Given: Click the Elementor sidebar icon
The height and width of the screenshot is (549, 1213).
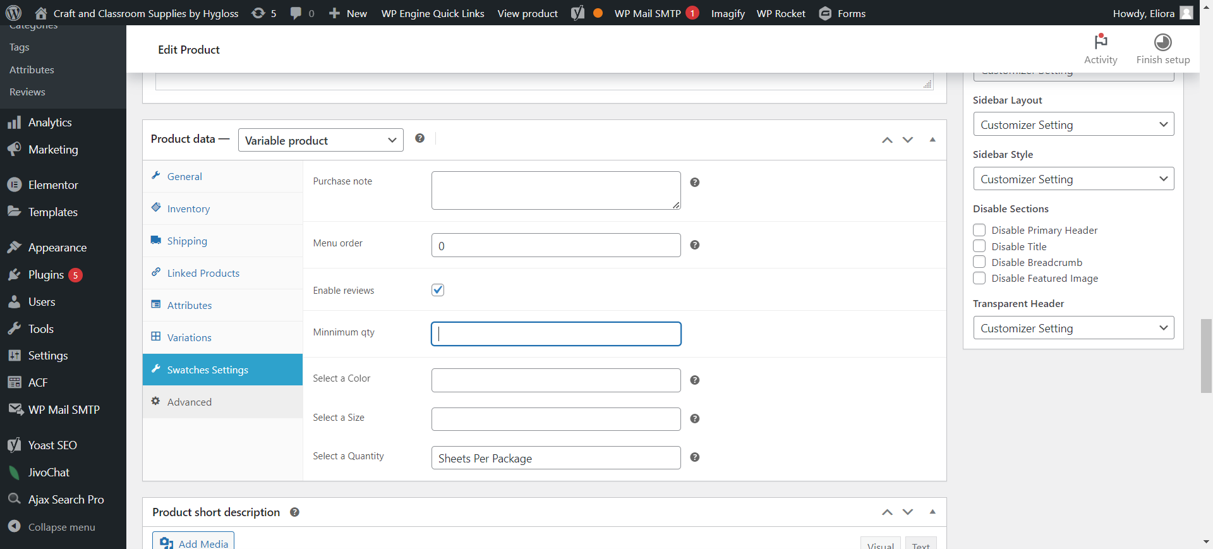Looking at the screenshot, I should (x=14, y=185).
